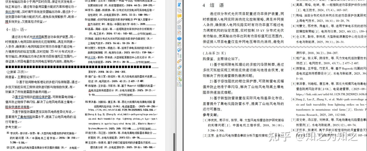Click '(上接第 21页)' text in Word document

(16, 72)
